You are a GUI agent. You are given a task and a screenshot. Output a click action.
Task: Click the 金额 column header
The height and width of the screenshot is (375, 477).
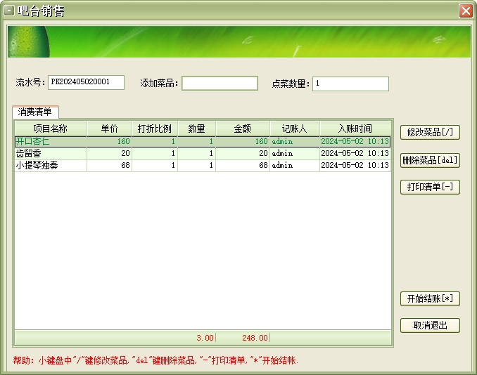[x=242, y=129]
